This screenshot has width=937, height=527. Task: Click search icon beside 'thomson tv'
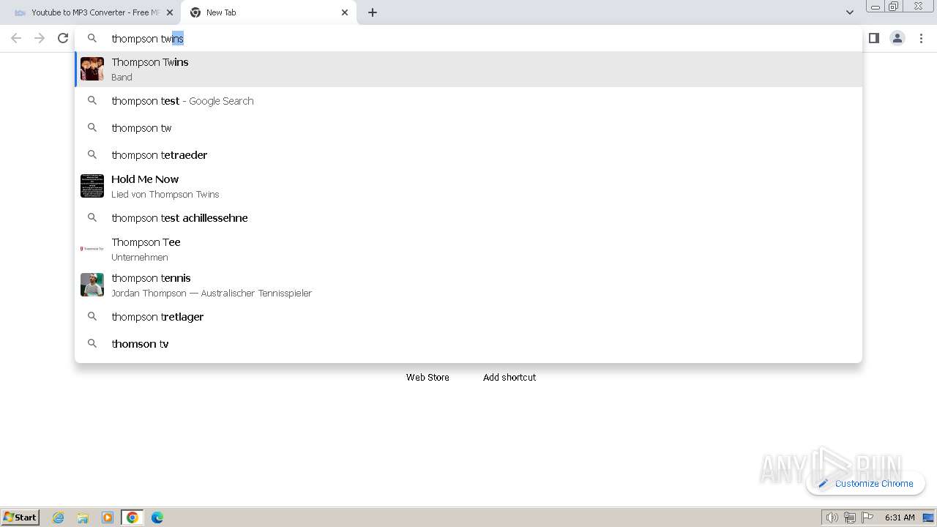click(x=92, y=343)
